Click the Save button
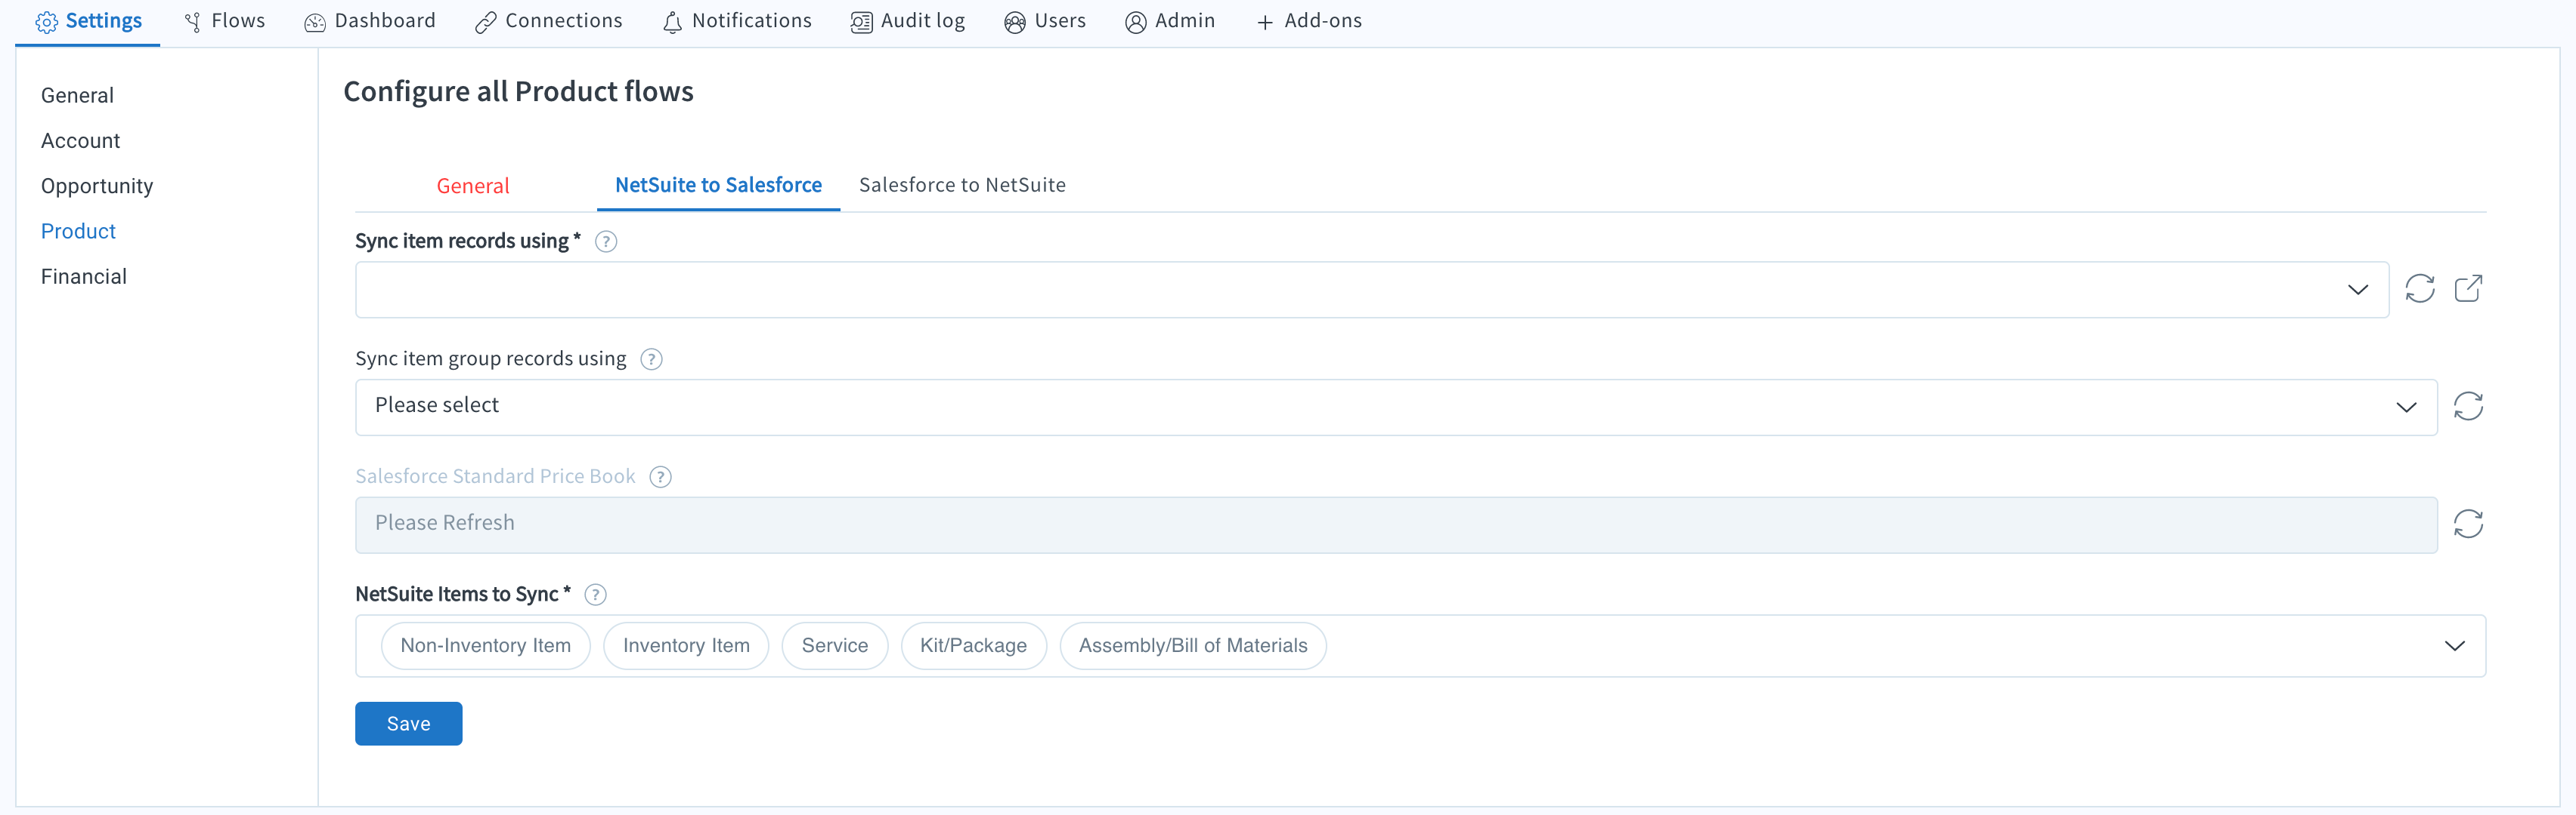 tap(408, 724)
